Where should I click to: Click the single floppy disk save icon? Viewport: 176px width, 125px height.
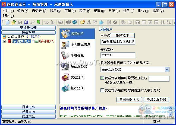[20, 22]
